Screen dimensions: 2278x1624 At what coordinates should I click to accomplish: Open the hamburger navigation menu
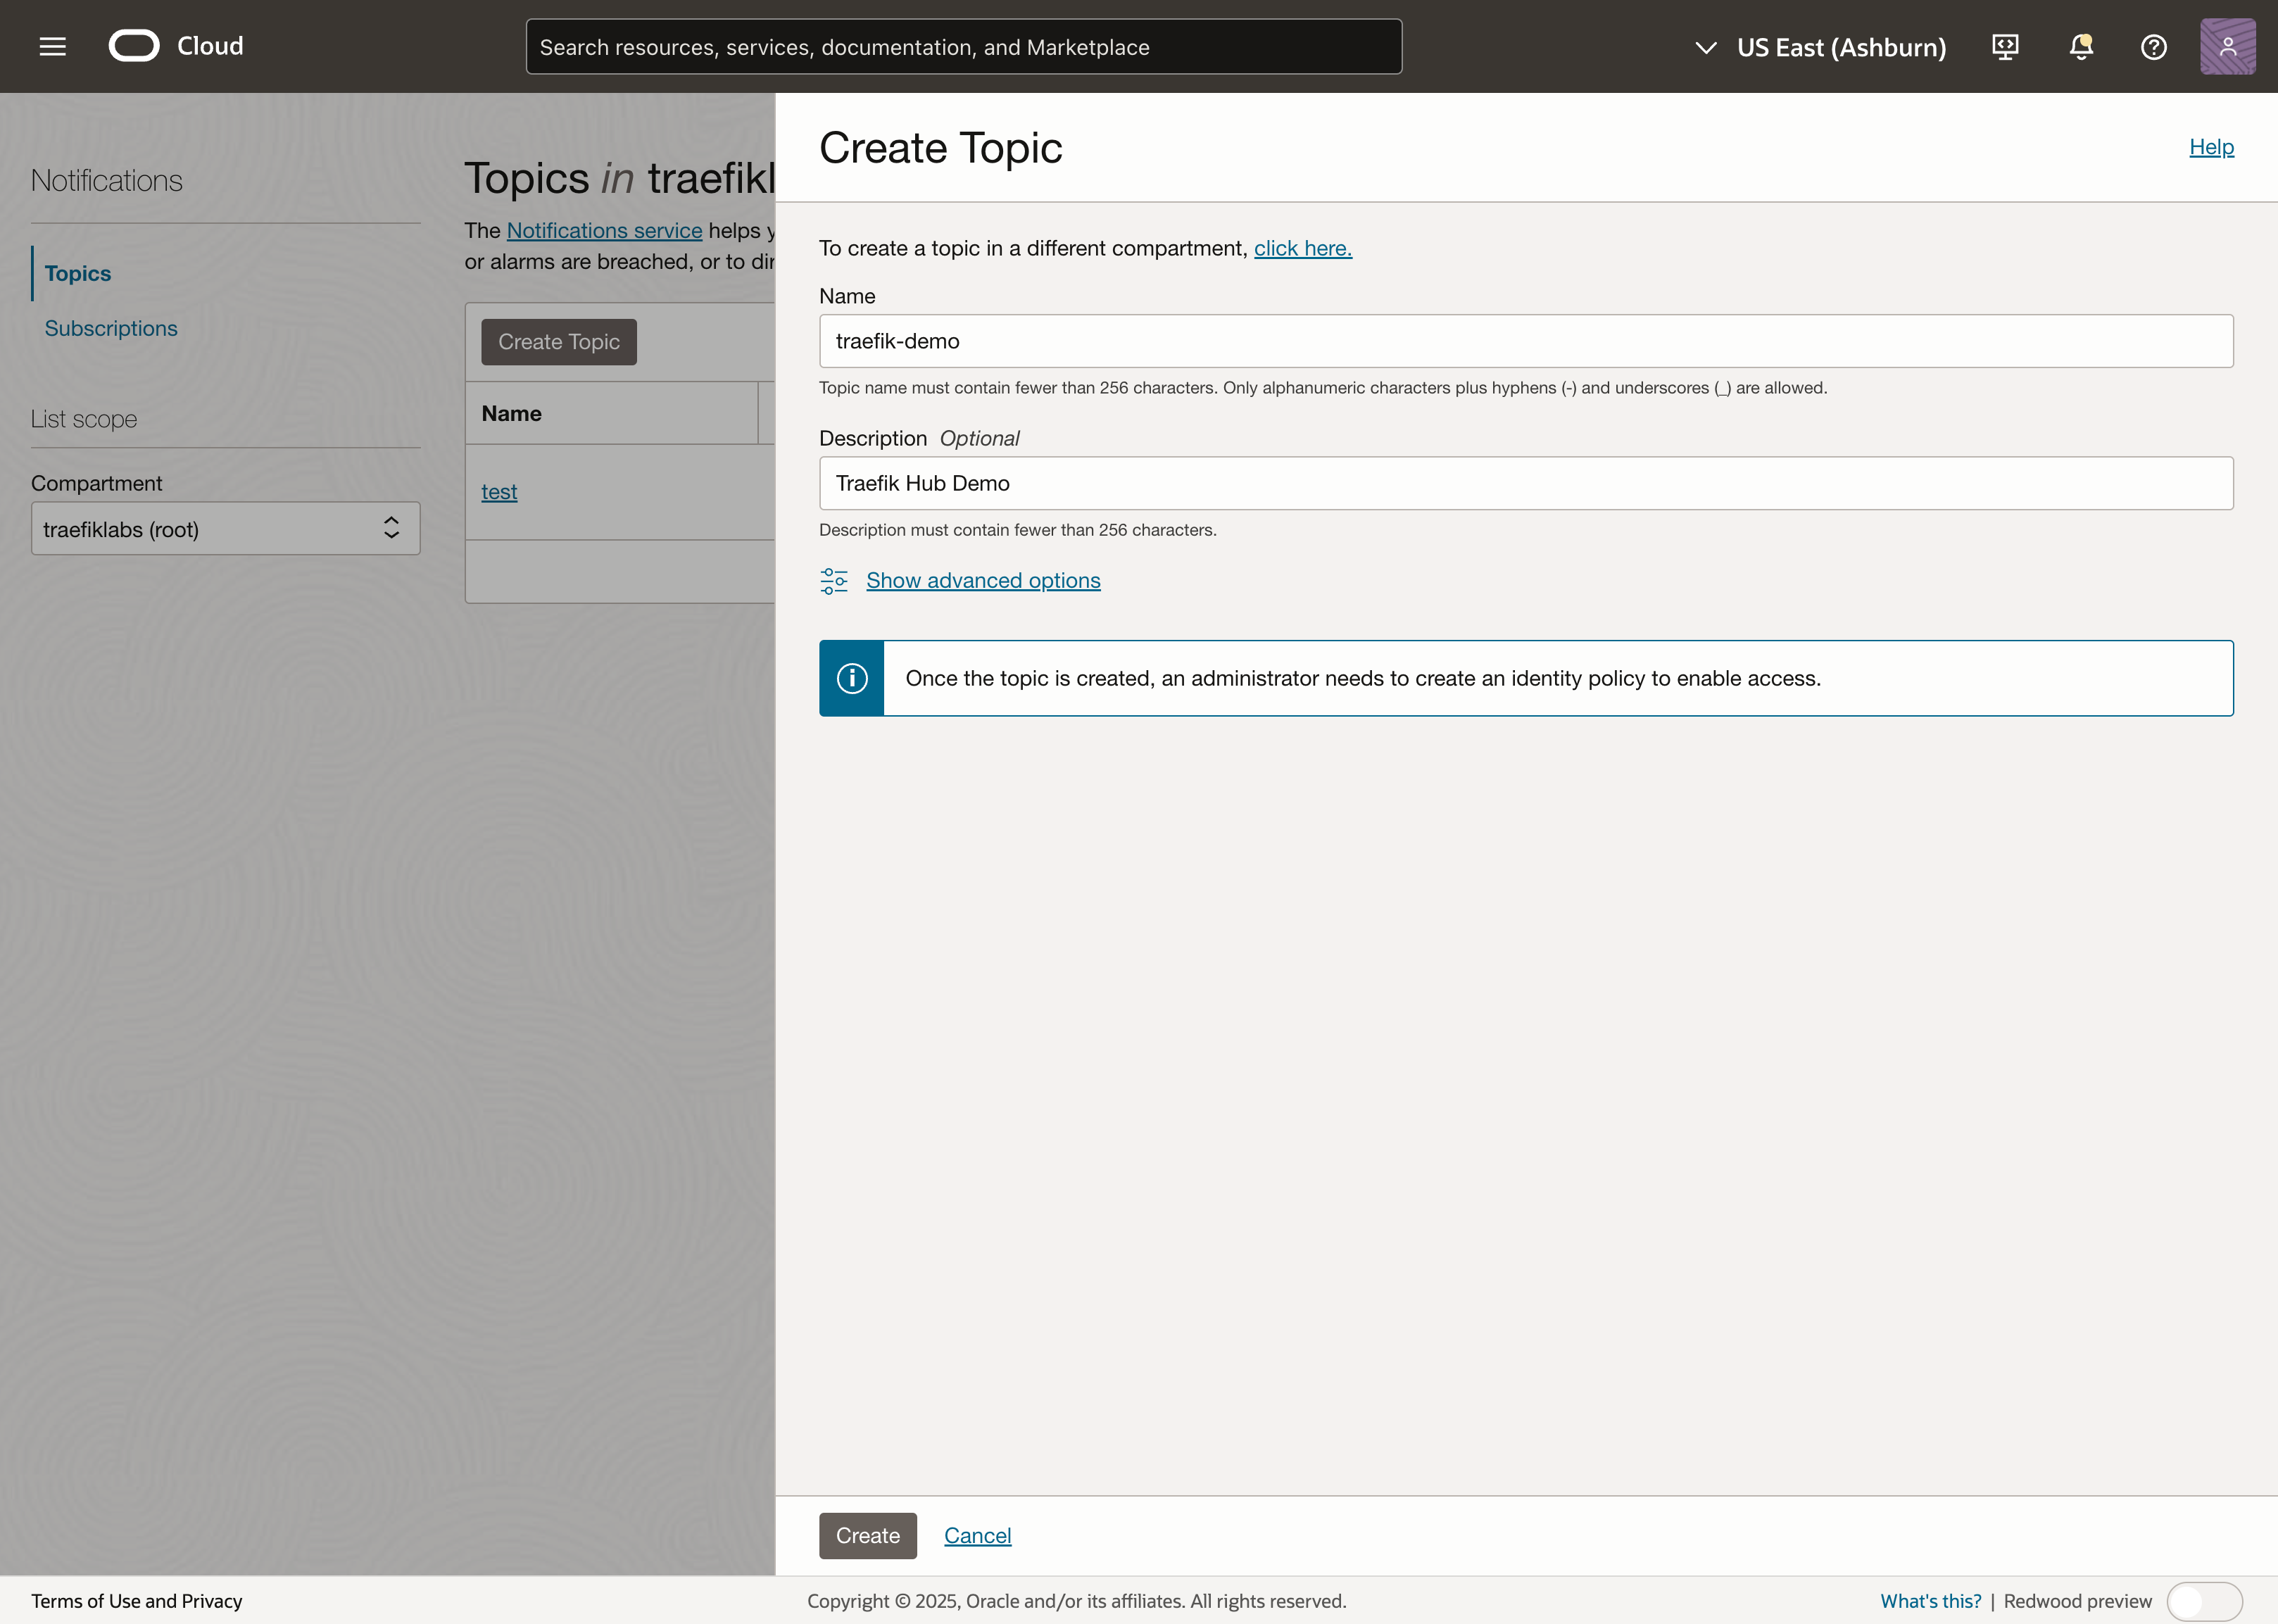[x=52, y=46]
